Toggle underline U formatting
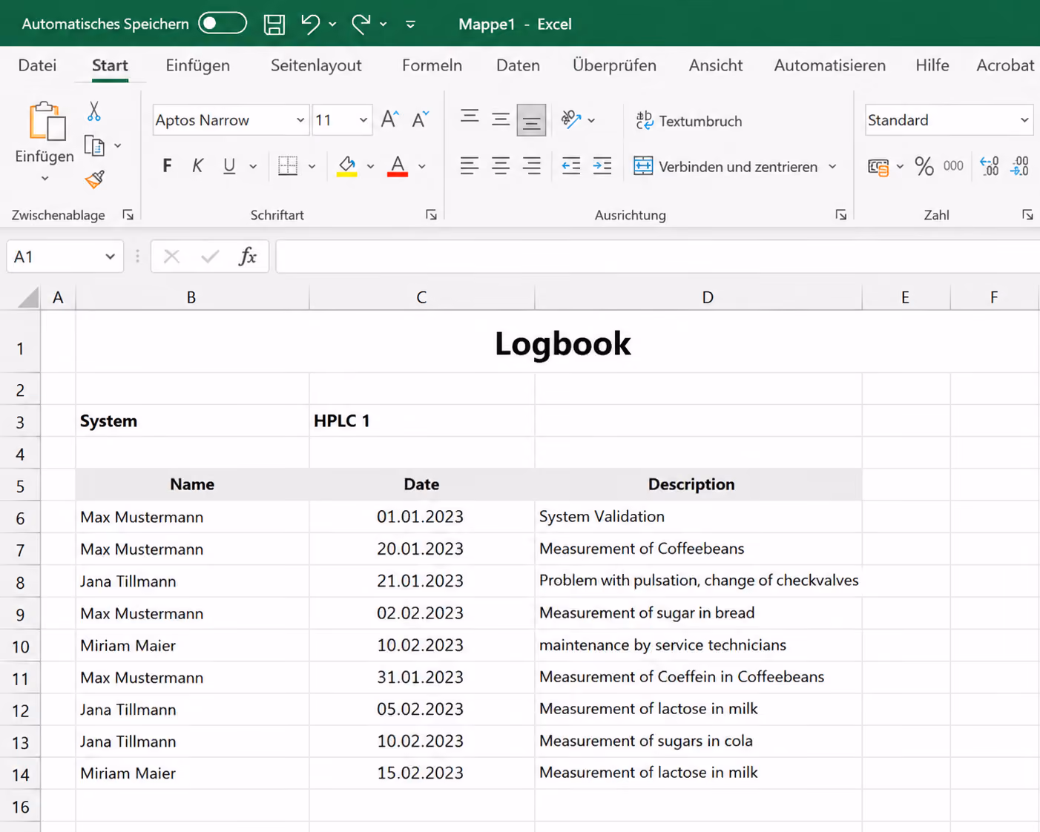Image resolution: width=1040 pixels, height=832 pixels. (229, 165)
